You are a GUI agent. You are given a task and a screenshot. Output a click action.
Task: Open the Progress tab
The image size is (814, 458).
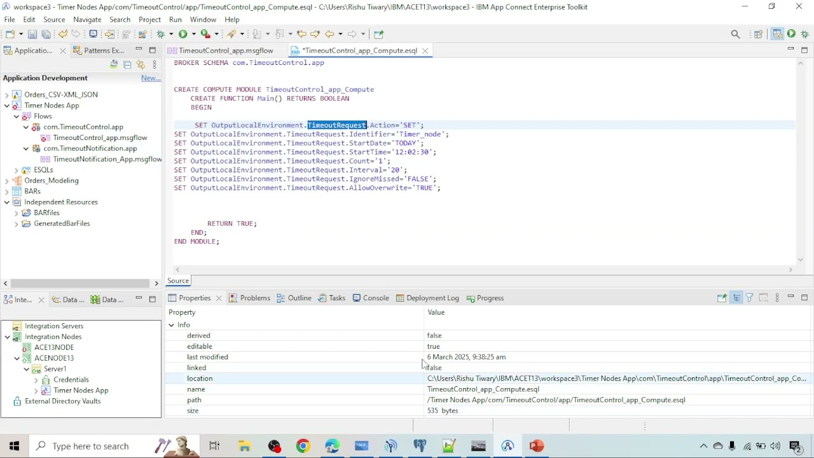tap(485, 298)
